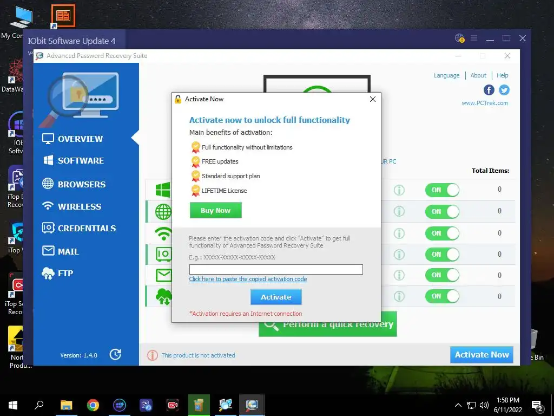Click the Version: 1.4.0 label

coord(78,355)
